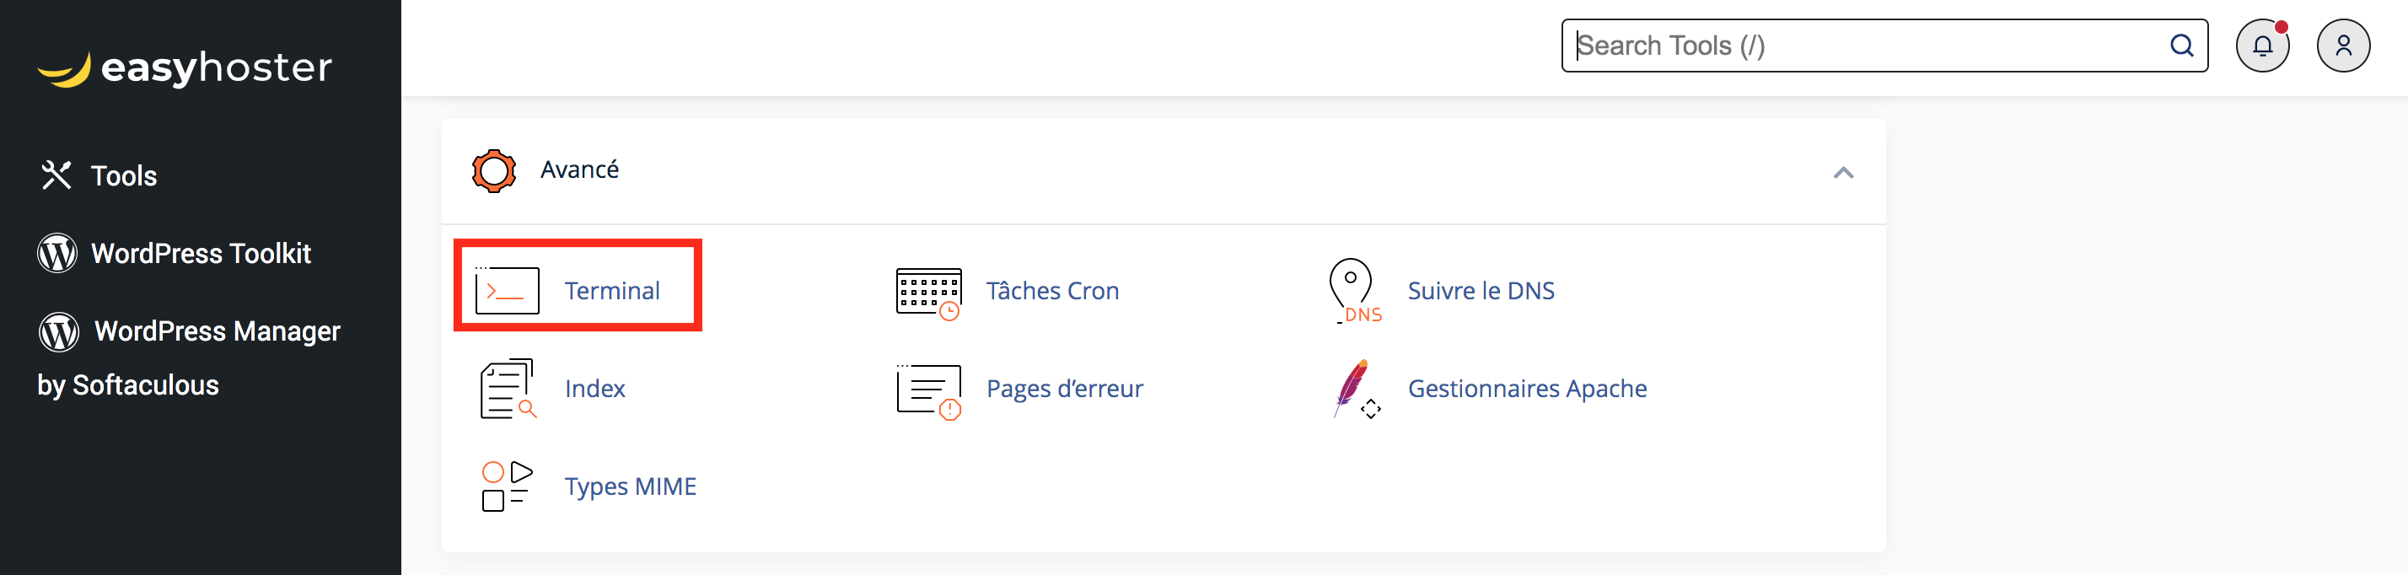Click the Terminal console icon
The height and width of the screenshot is (575, 2408).
pyautogui.click(x=507, y=291)
